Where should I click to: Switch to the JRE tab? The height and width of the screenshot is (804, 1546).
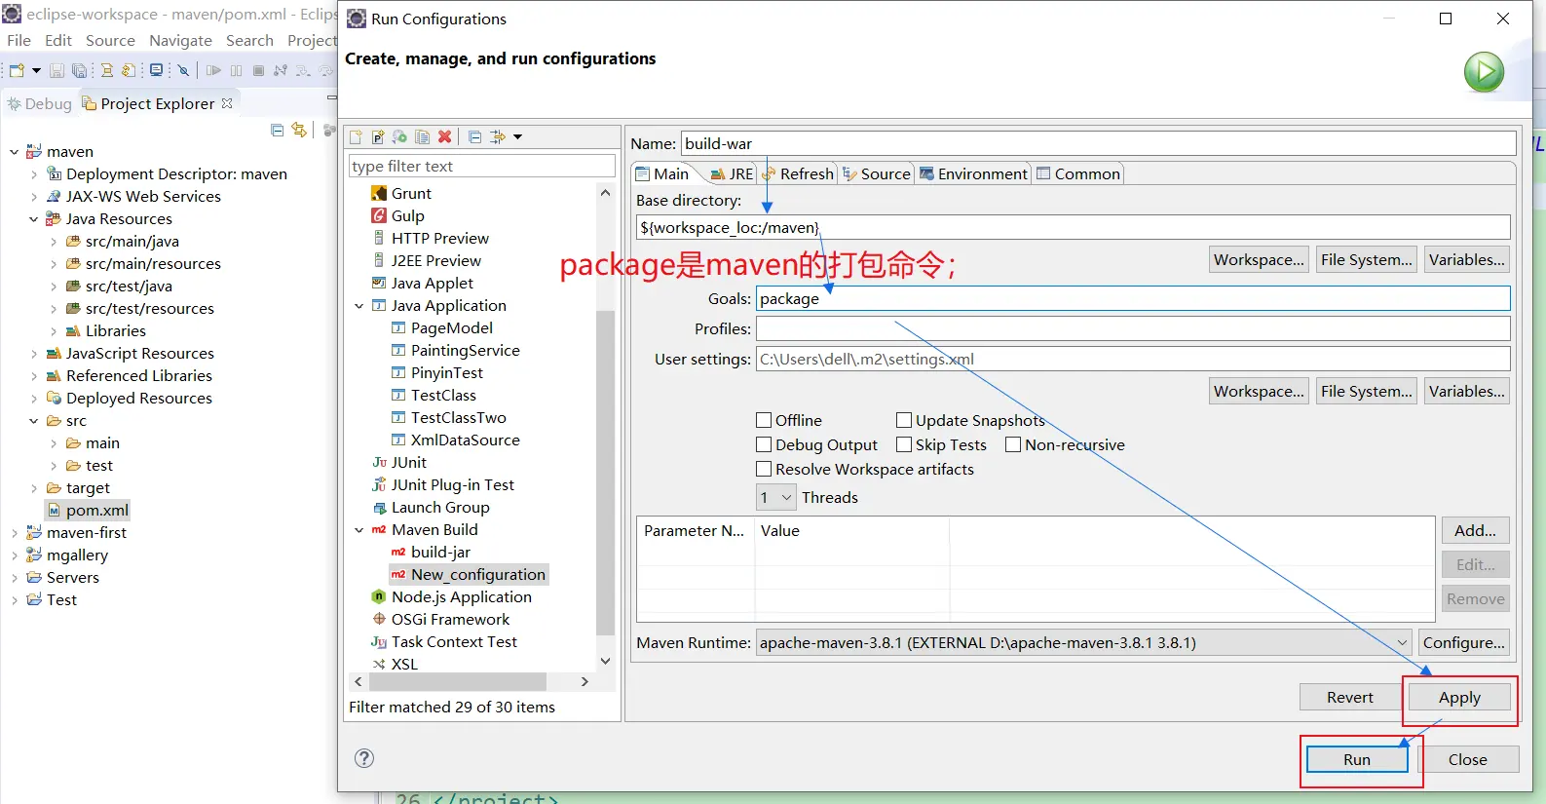[x=731, y=174]
